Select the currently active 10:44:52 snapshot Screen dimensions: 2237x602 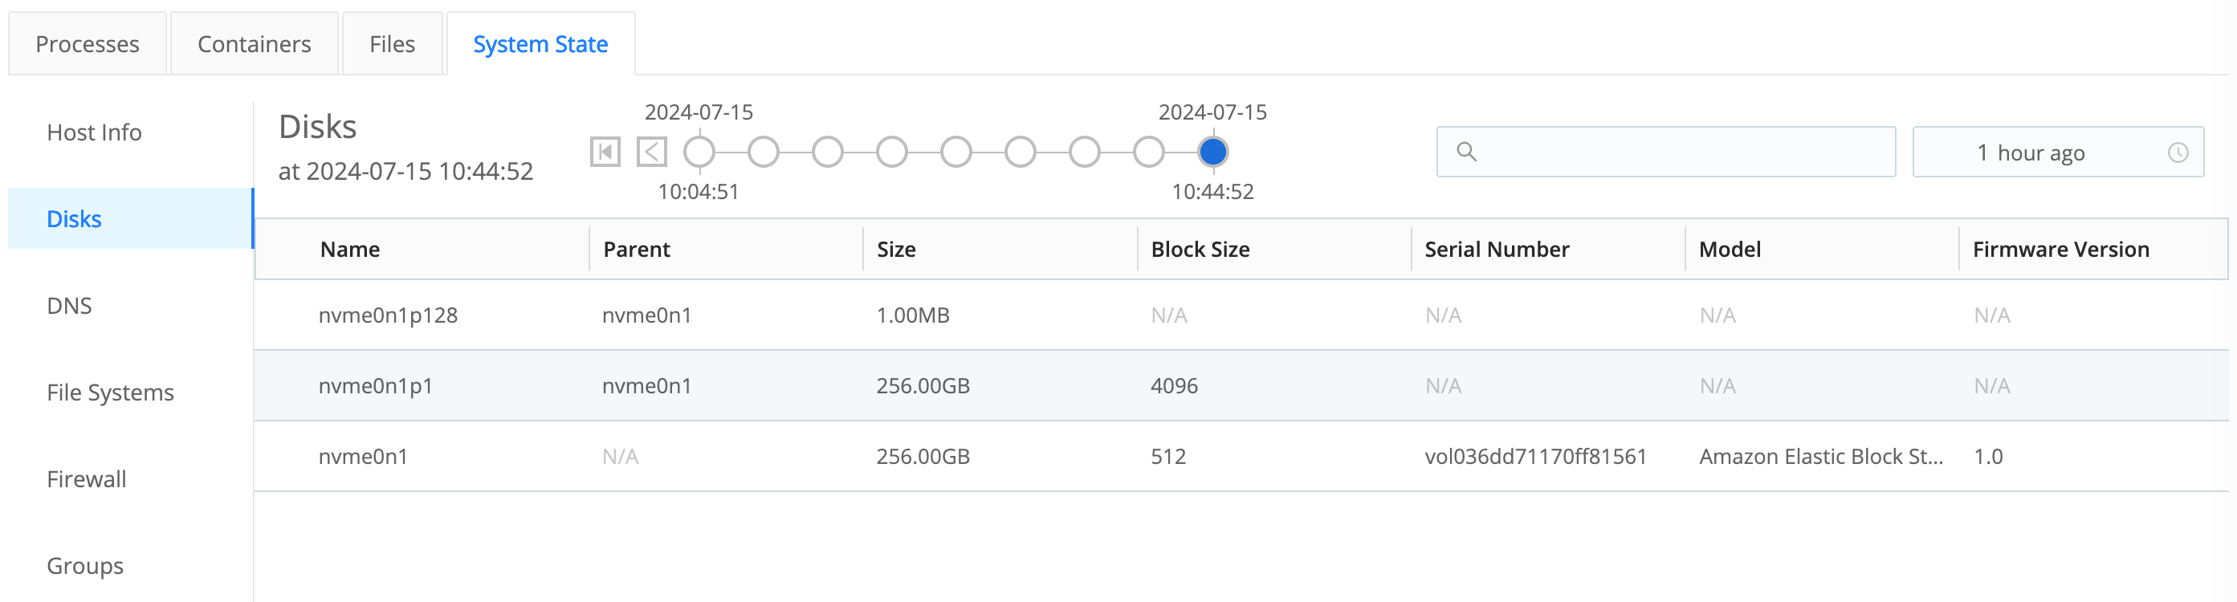pyautogui.click(x=1212, y=152)
